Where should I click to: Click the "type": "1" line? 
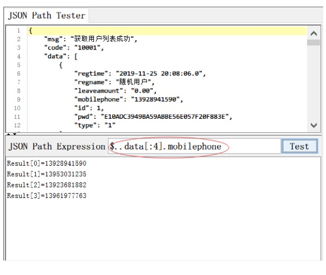pos(95,126)
